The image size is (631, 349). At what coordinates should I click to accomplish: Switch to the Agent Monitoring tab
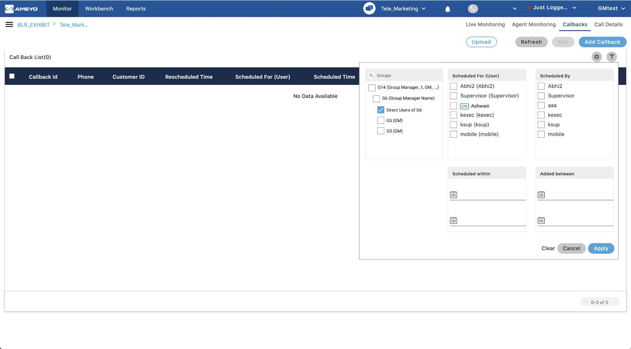point(534,24)
